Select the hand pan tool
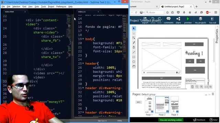 [x=134, y=67]
